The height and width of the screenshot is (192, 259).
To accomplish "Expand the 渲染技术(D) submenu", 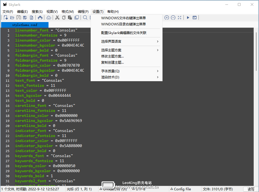I will (x=127, y=77).
